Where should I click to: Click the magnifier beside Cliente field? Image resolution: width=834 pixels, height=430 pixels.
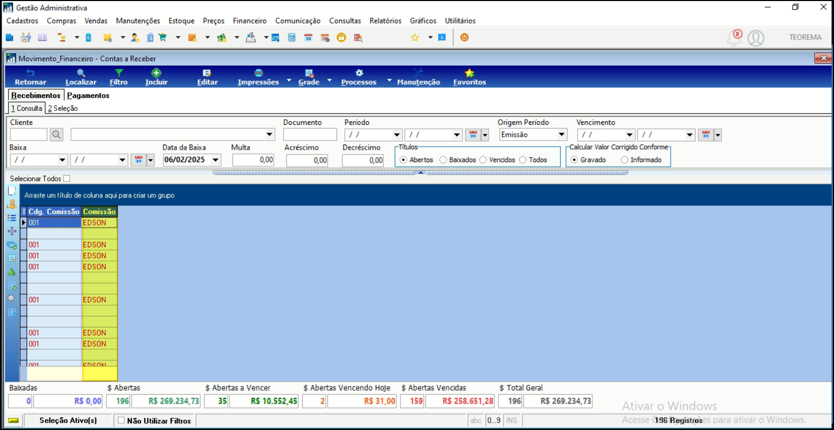tap(57, 135)
